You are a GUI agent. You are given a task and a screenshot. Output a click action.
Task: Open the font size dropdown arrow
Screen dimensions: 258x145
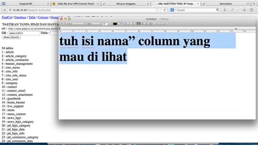point(110,24)
